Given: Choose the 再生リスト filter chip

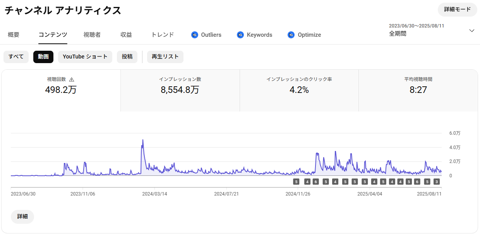Looking at the screenshot, I should [x=165, y=57].
